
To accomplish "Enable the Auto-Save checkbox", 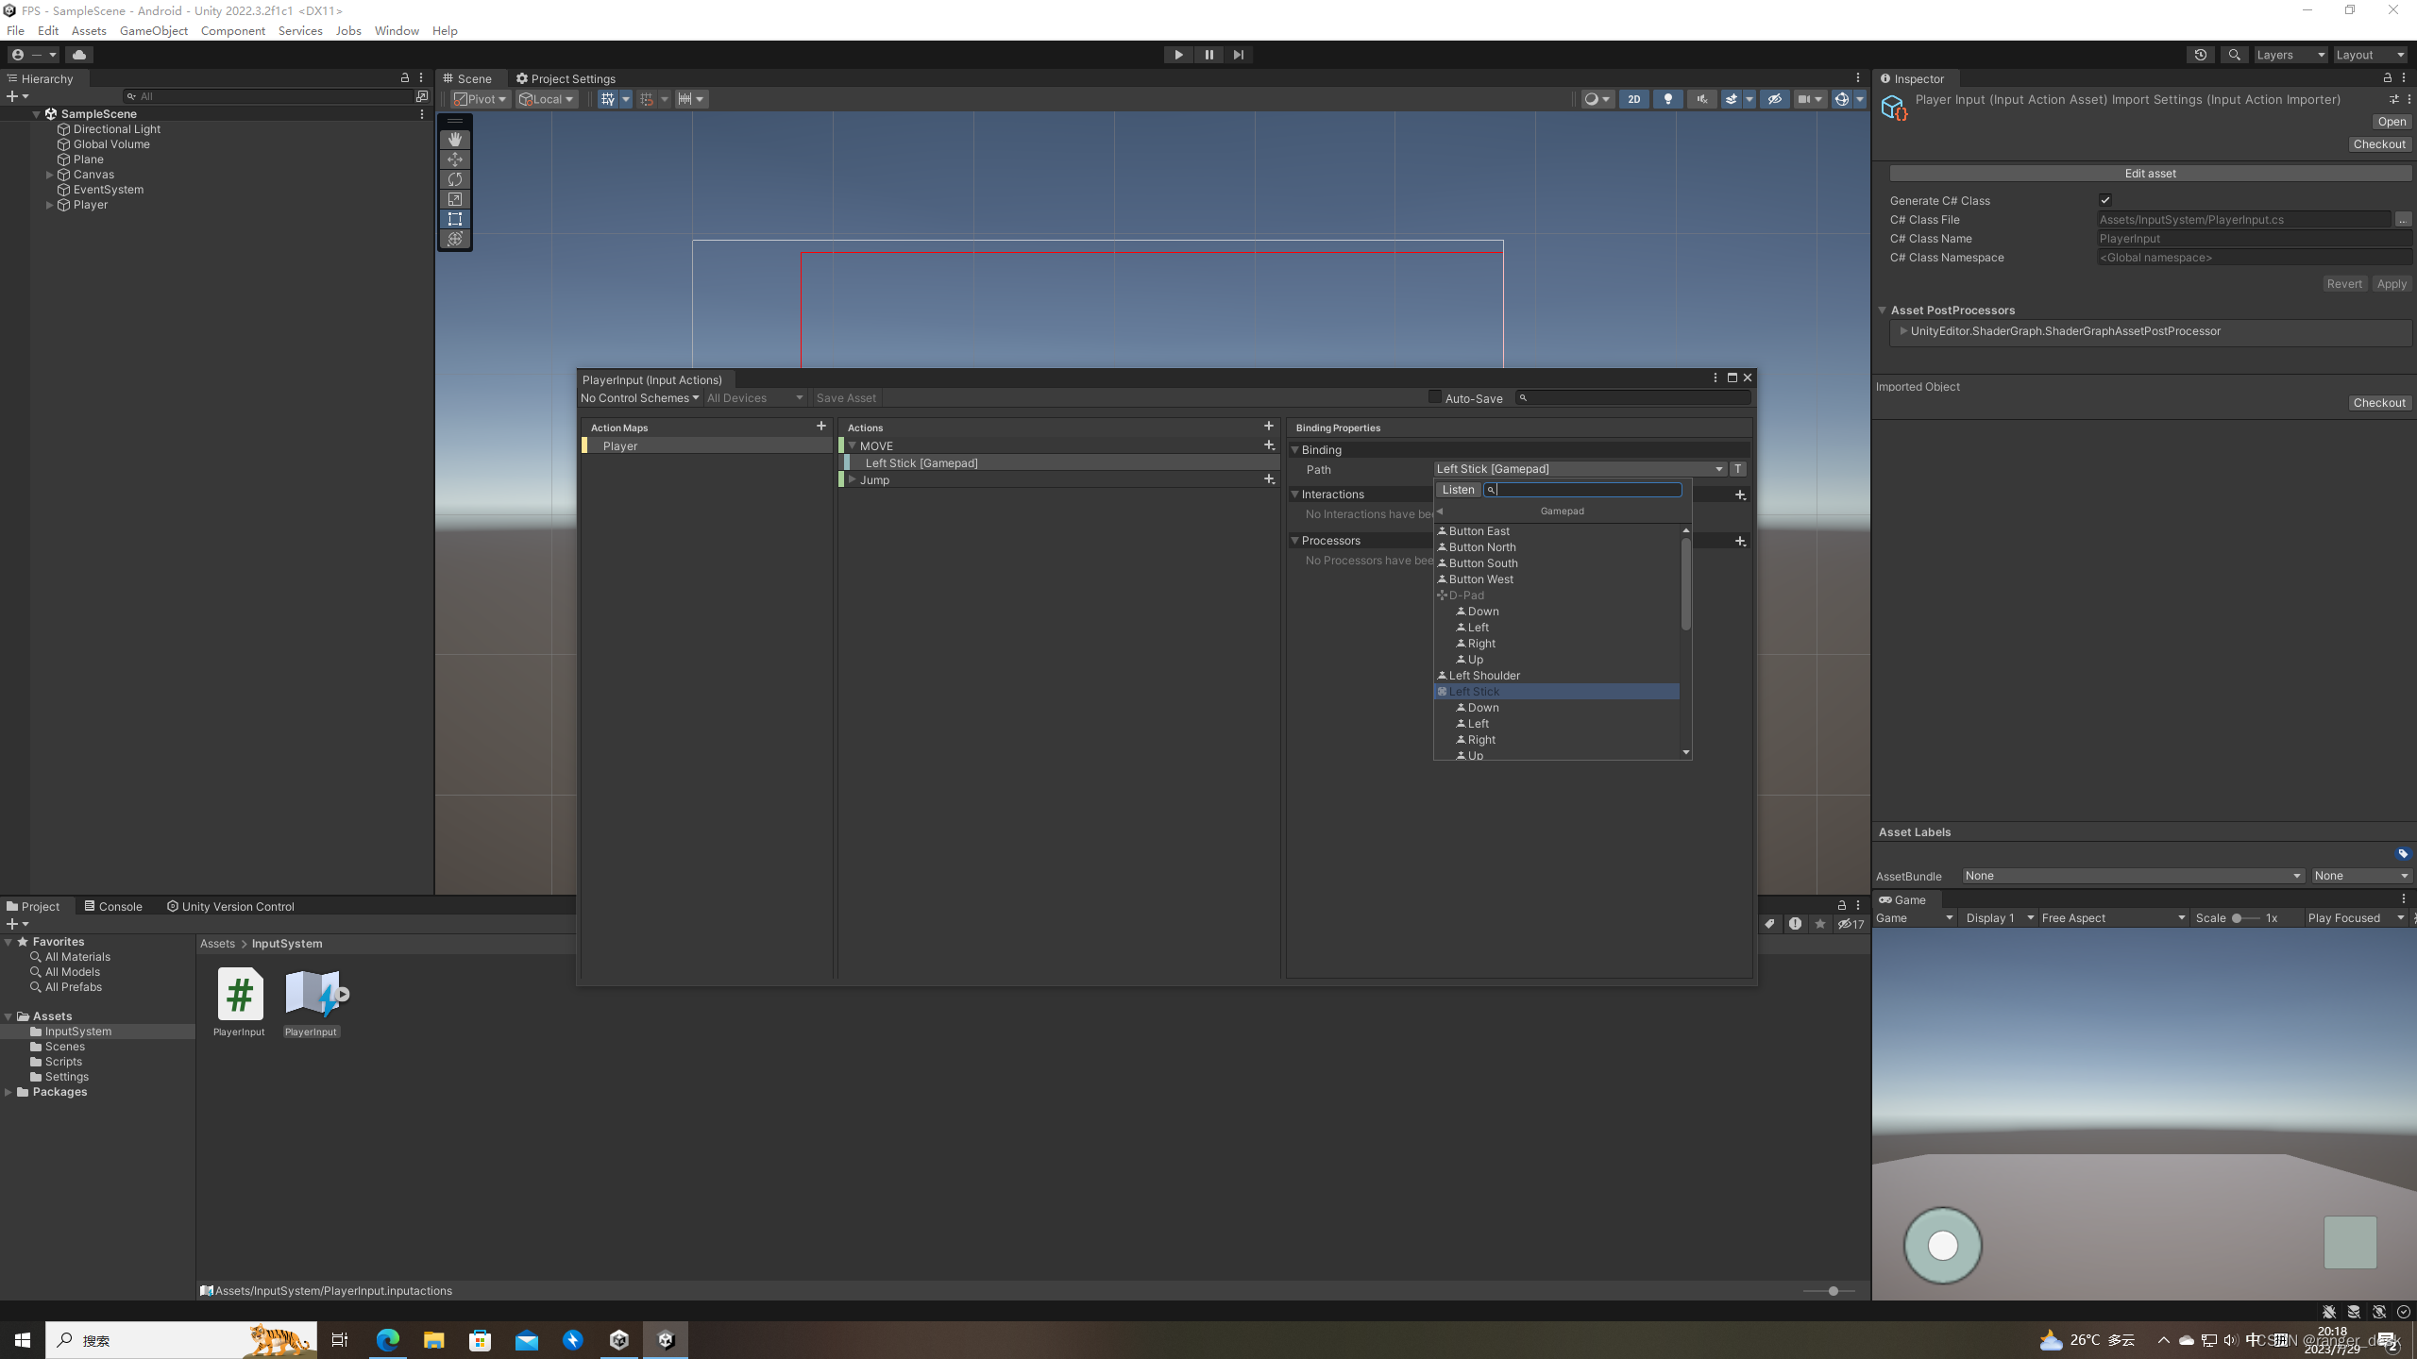I will pos(1435,397).
